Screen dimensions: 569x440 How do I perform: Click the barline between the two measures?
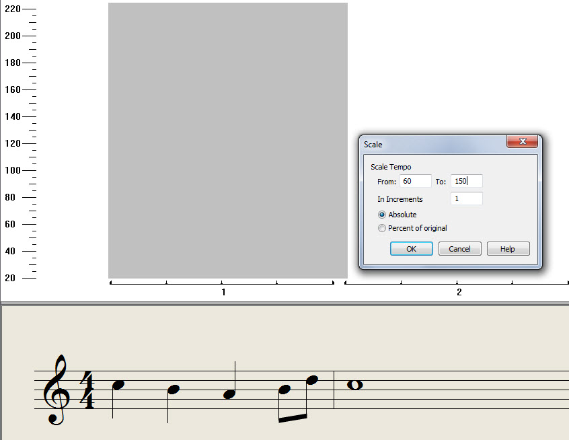tap(334, 390)
